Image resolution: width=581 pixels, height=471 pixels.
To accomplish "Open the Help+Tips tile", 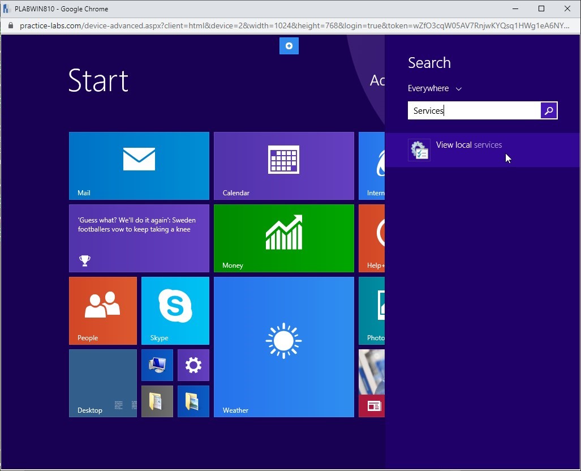I will pyautogui.click(x=372, y=238).
